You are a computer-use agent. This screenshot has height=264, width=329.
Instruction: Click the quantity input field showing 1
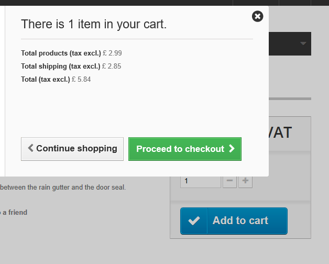(x=200, y=181)
